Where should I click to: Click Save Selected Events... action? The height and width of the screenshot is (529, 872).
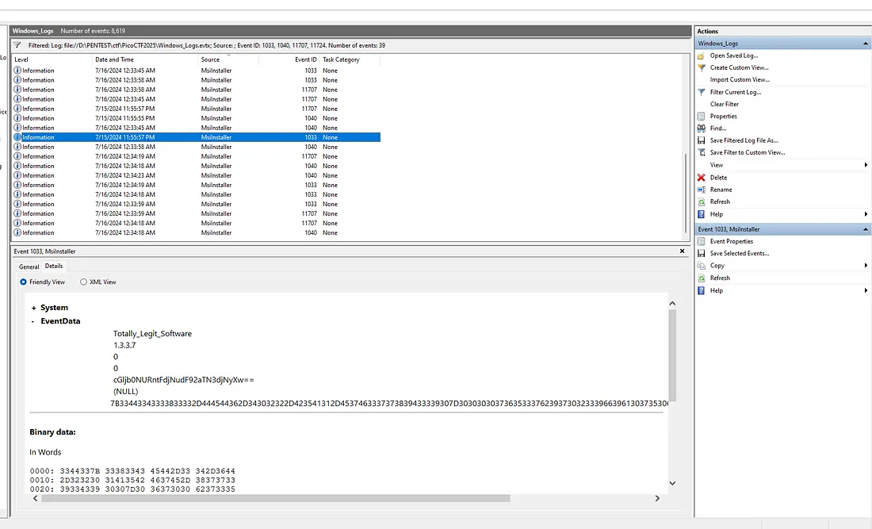[x=740, y=253]
